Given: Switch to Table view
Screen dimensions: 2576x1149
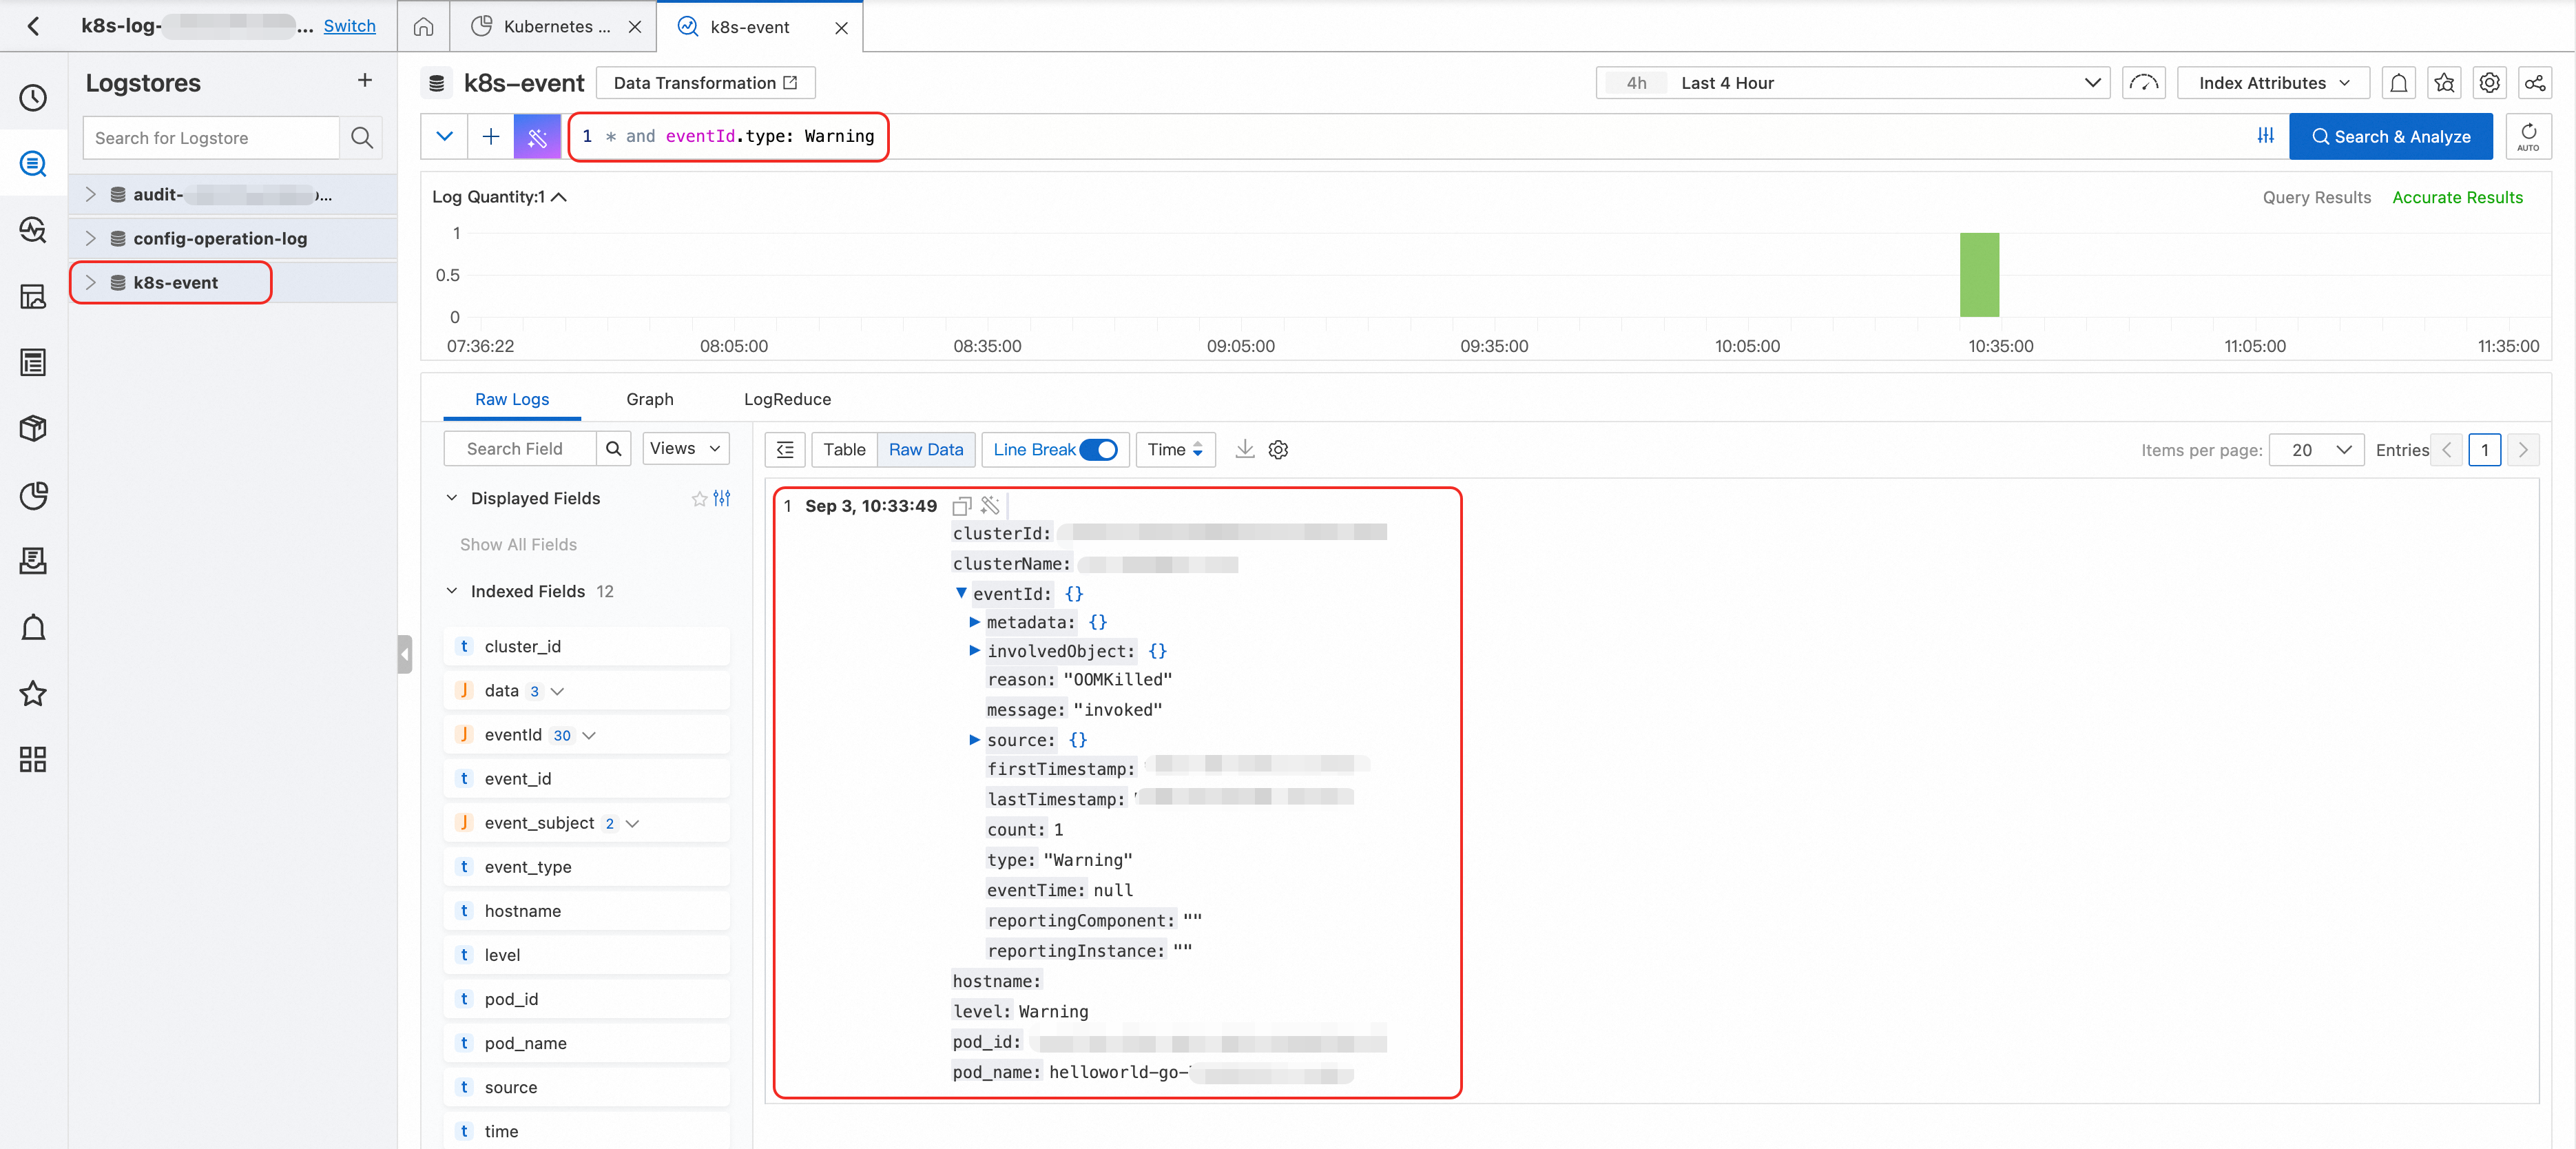Looking at the screenshot, I should (844, 450).
